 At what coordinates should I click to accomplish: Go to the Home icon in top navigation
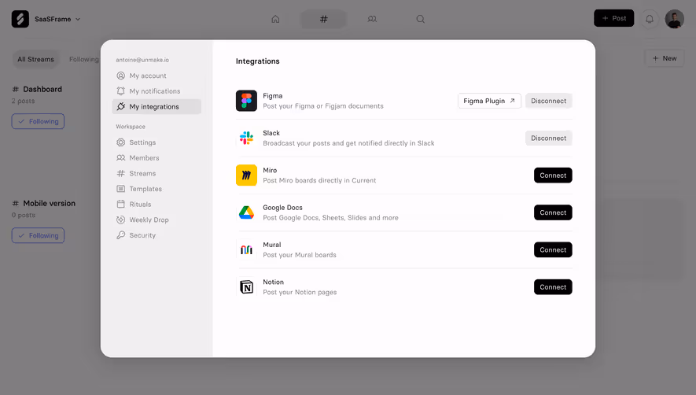[x=276, y=19]
